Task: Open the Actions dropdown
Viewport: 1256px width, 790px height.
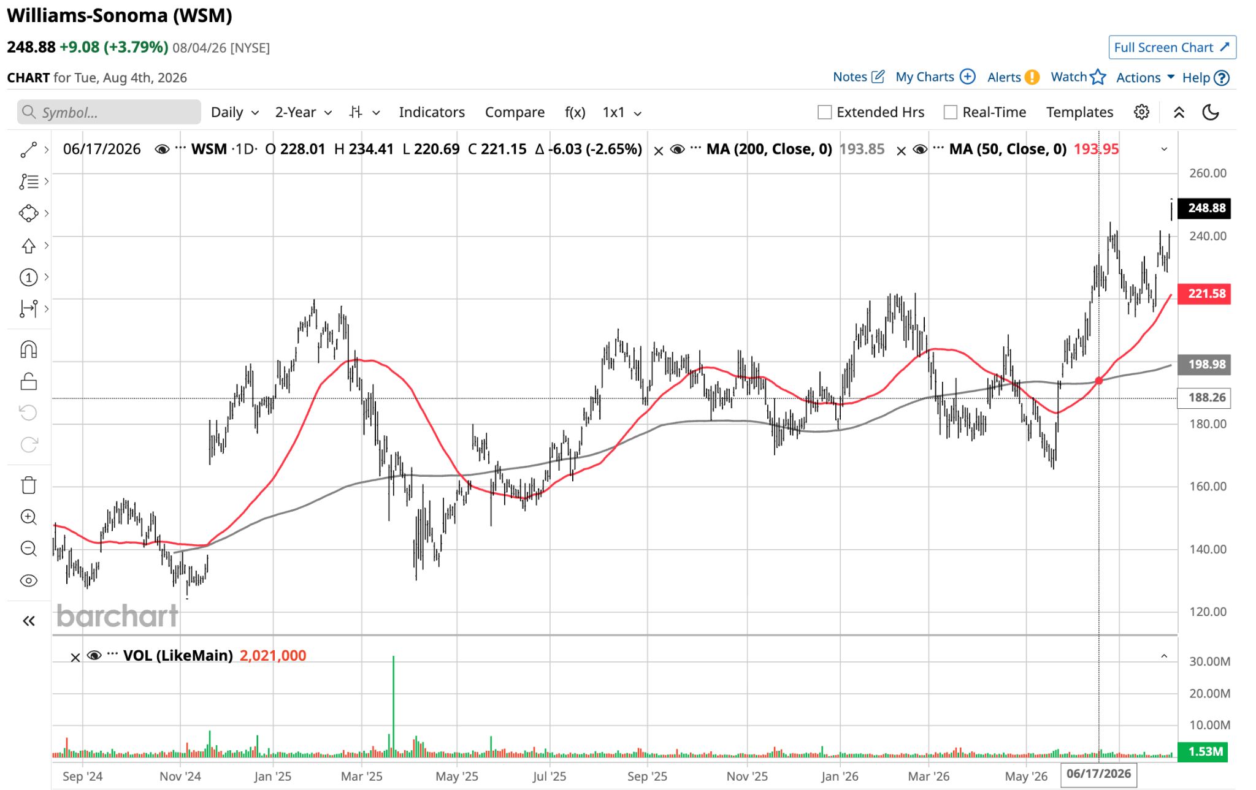Action: pyautogui.click(x=1145, y=77)
